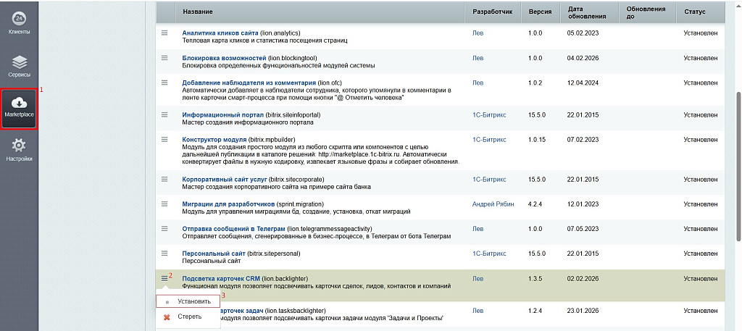Select Установить in the context menu
Image resolution: width=742 pixels, height=331 pixels.
coord(194,301)
